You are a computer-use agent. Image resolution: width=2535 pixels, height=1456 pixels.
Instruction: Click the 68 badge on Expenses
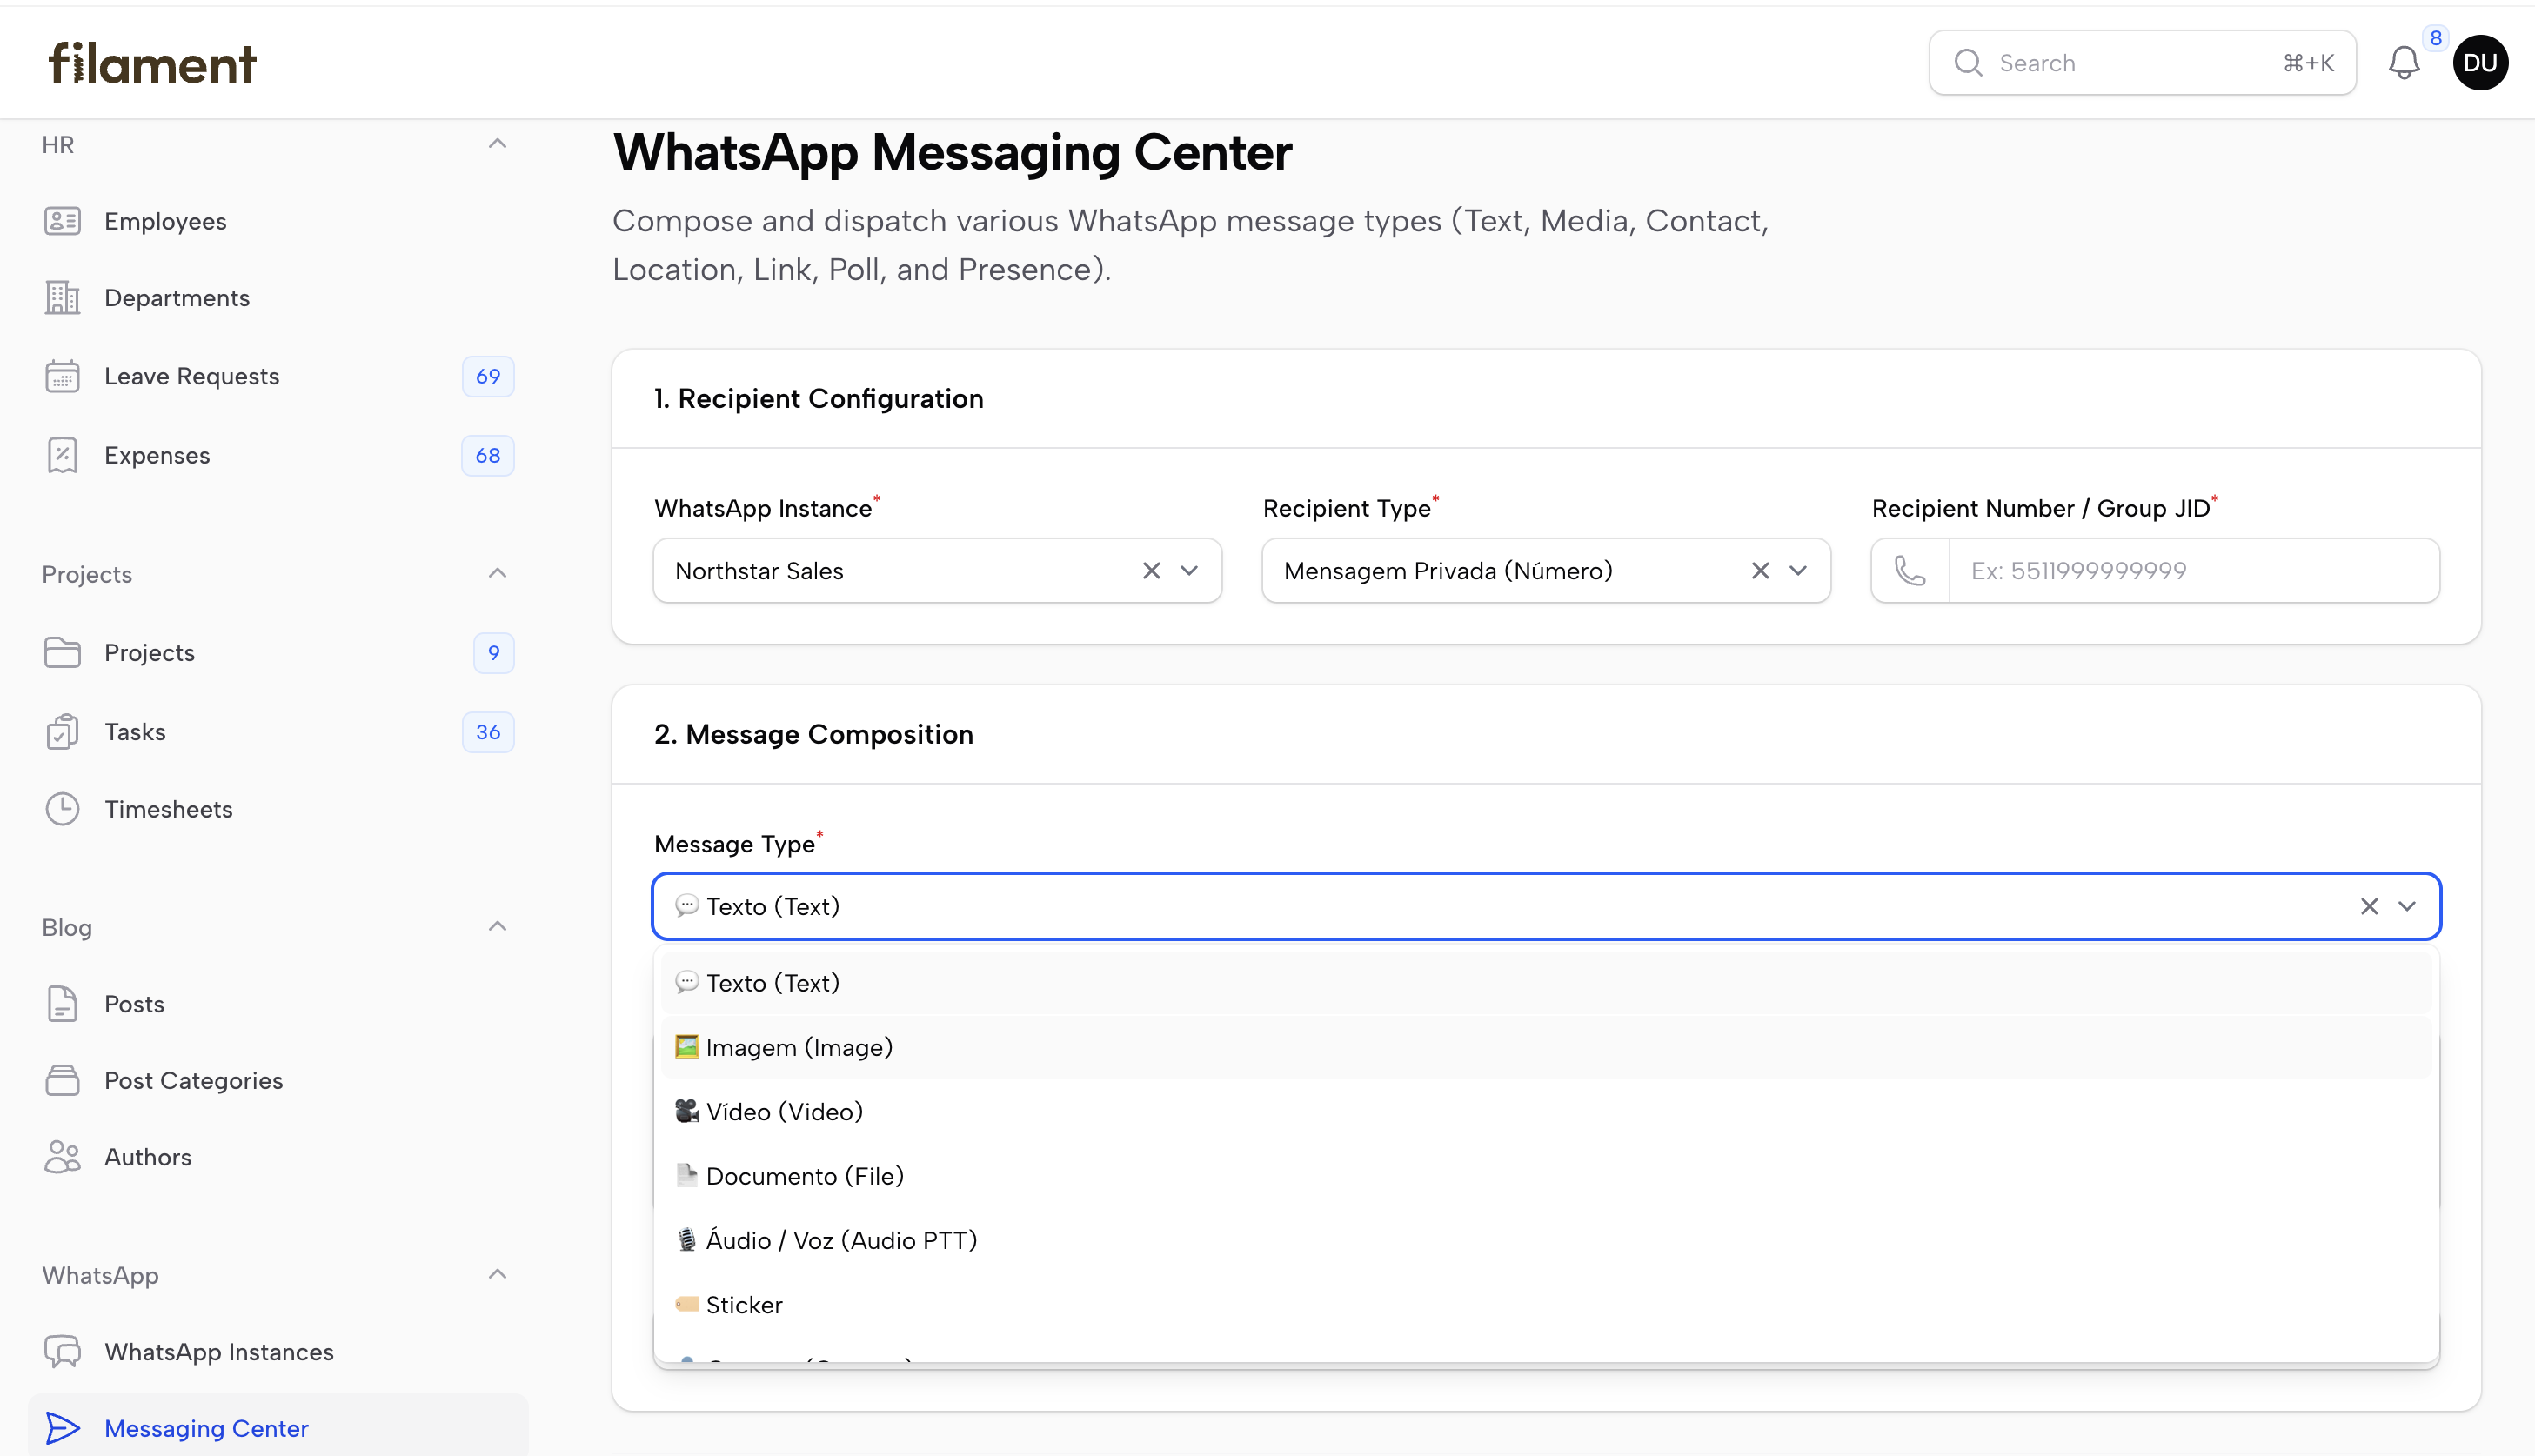488,455
